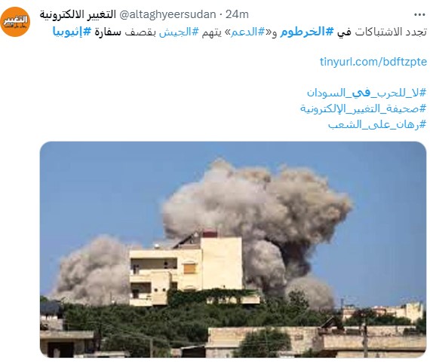This screenshot has height=363, width=430.
Task: Open the orange altaghyeer profile avatar
Action: 15,22
